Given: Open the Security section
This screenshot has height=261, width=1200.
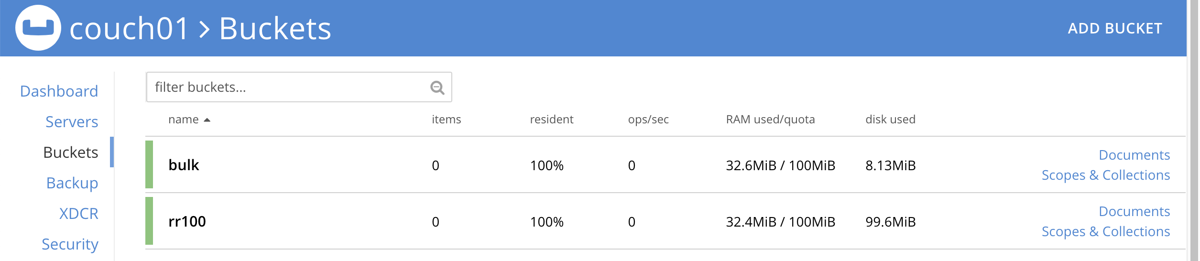Looking at the screenshot, I should click(70, 244).
